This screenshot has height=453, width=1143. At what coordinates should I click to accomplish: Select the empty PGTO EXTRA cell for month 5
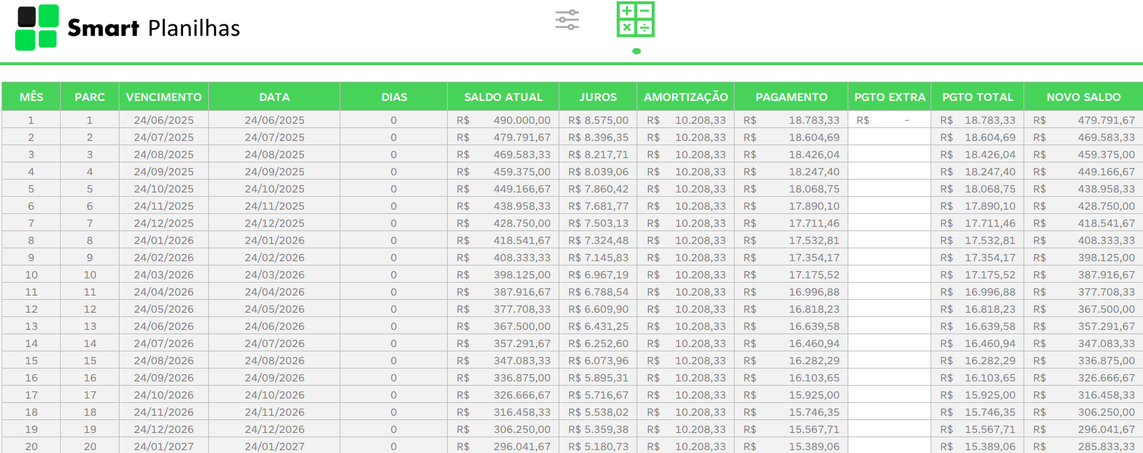889,189
